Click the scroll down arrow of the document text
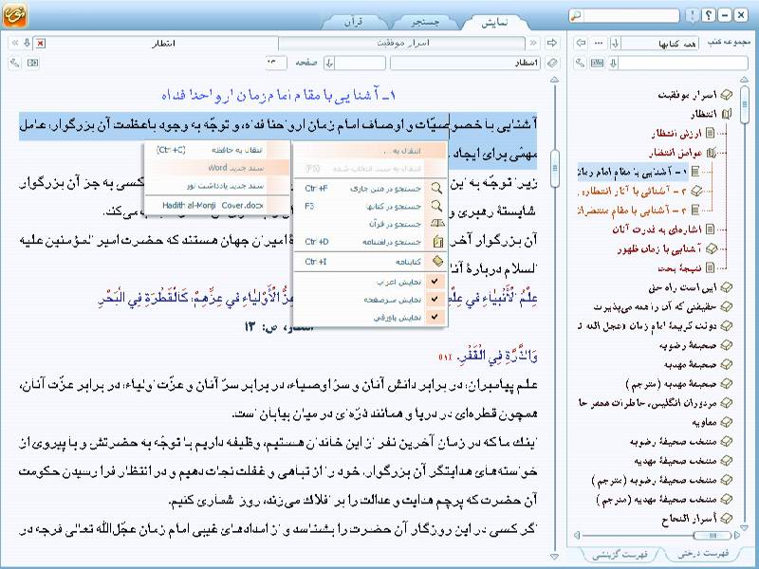 555,557
